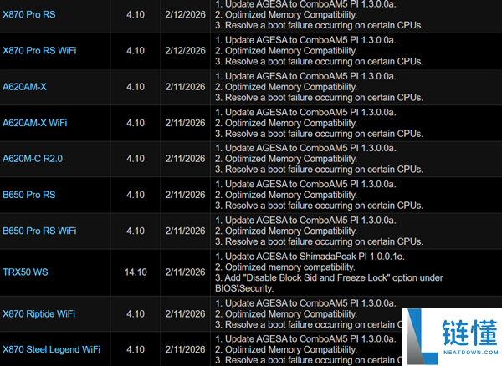Open the X870 Pro RS link
Screen dimensions: 502x366
[x=28, y=15]
